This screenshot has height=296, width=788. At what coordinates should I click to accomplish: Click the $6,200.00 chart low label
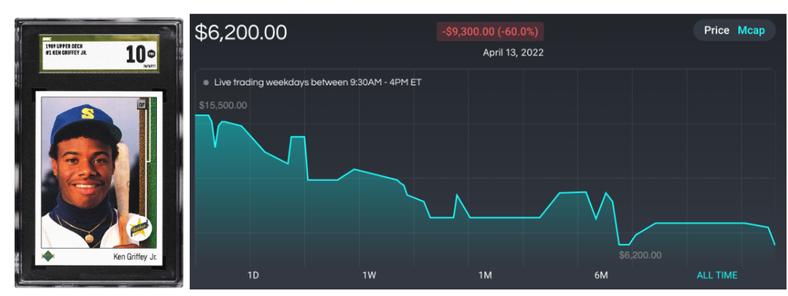click(640, 255)
